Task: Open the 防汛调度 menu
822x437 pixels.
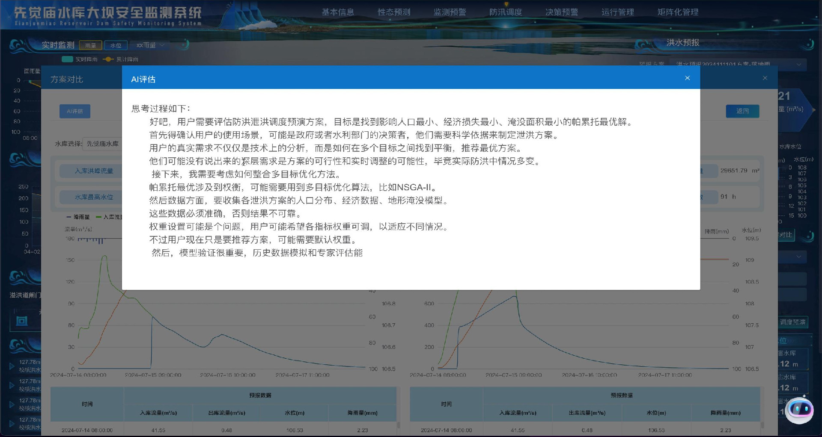Action: pyautogui.click(x=506, y=12)
